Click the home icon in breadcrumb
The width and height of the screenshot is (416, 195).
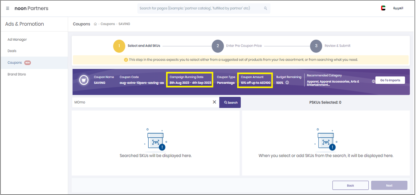95,24
